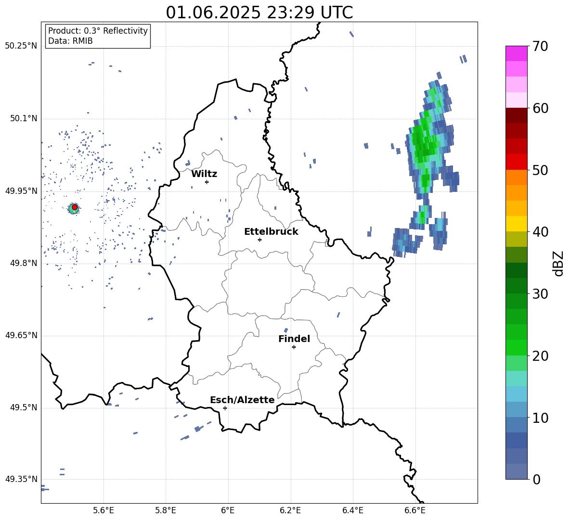Click the longitude label 6.2°E
The width and height of the screenshot is (570, 520).
[x=290, y=510]
